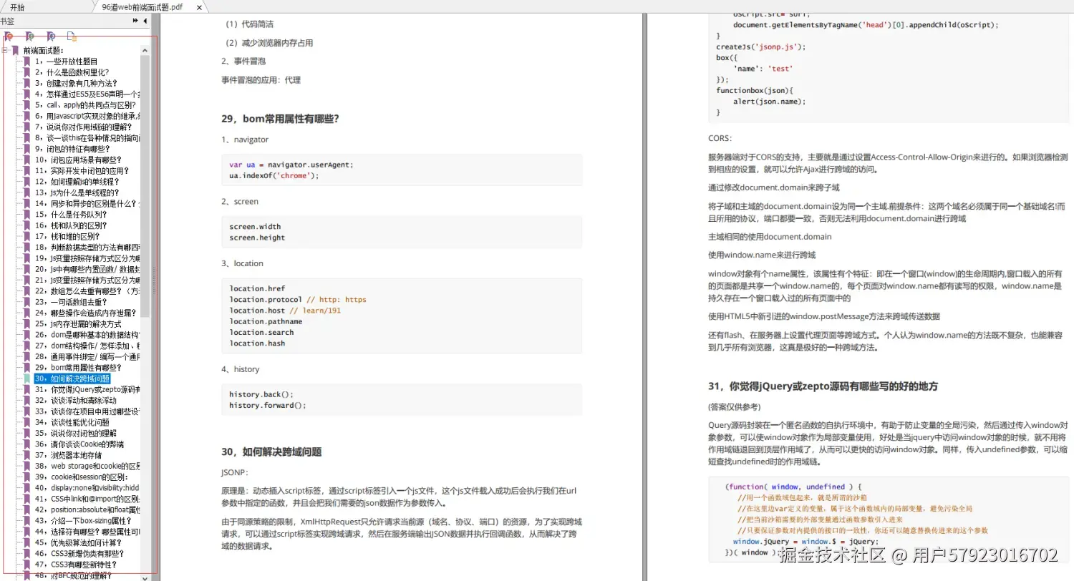Open bookmark 2，什么是函数柯里化?
The width and height of the screenshot is (1074, 581).
pyautogui.click(x=72, y=72)
